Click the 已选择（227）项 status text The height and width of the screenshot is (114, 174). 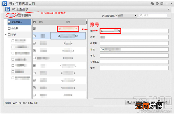point(13,103)
